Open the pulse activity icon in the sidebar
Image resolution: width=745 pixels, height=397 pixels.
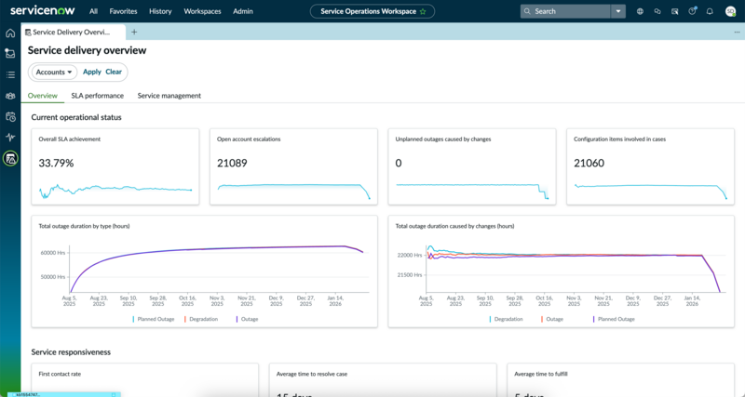point(10,138)
